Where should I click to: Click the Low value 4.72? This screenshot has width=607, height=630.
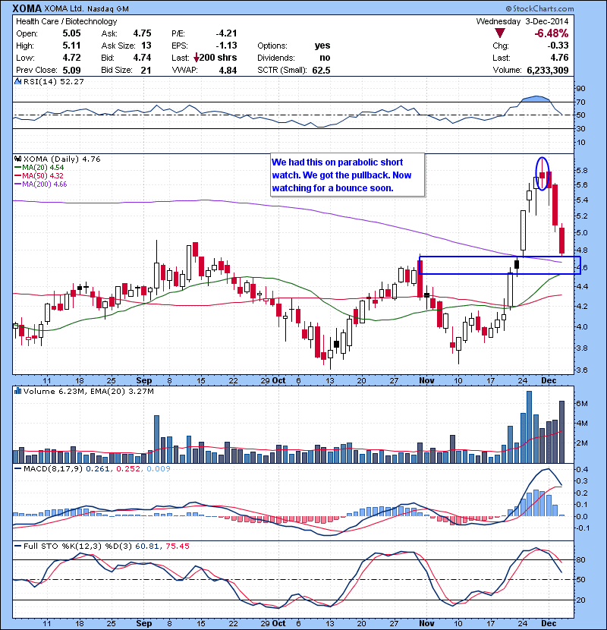[71, 58]
